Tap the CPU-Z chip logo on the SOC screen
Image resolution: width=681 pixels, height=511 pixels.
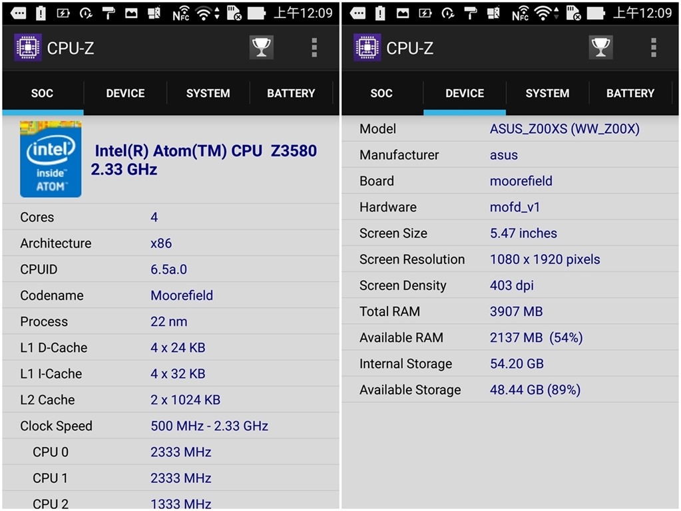pos(28,47)
